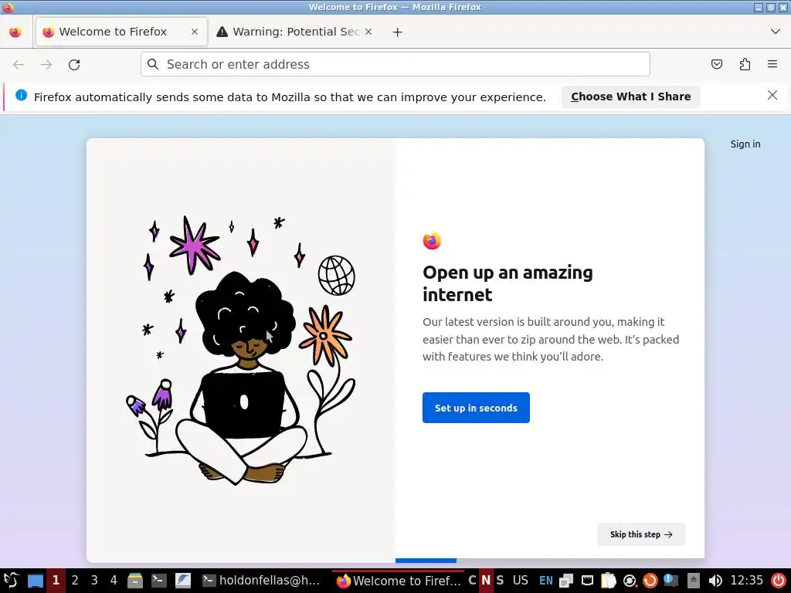791x593 pixels.
Task: Focus the Search or enter address field
Action: 395,65
